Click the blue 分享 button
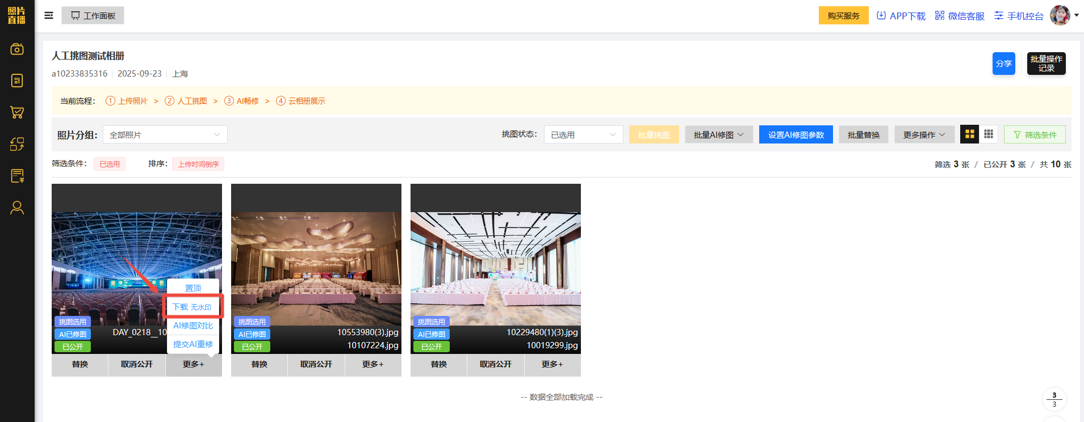 (1003, 64)
